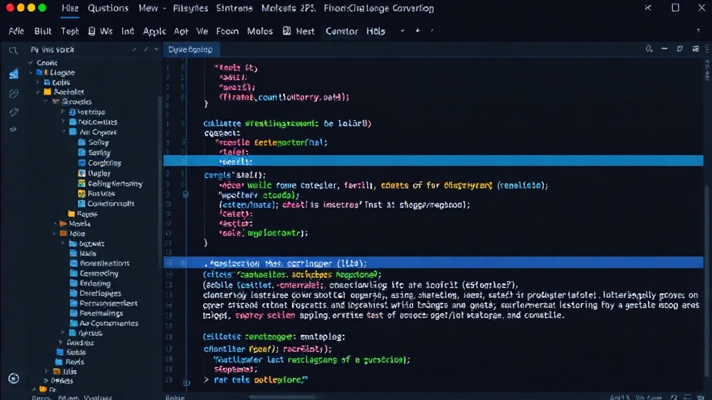Image resolution: width=712 pixels, height=400 pixels.
Task: Click the file icon beside Ɛɛnliny
Action: click(x=82, y=152)
